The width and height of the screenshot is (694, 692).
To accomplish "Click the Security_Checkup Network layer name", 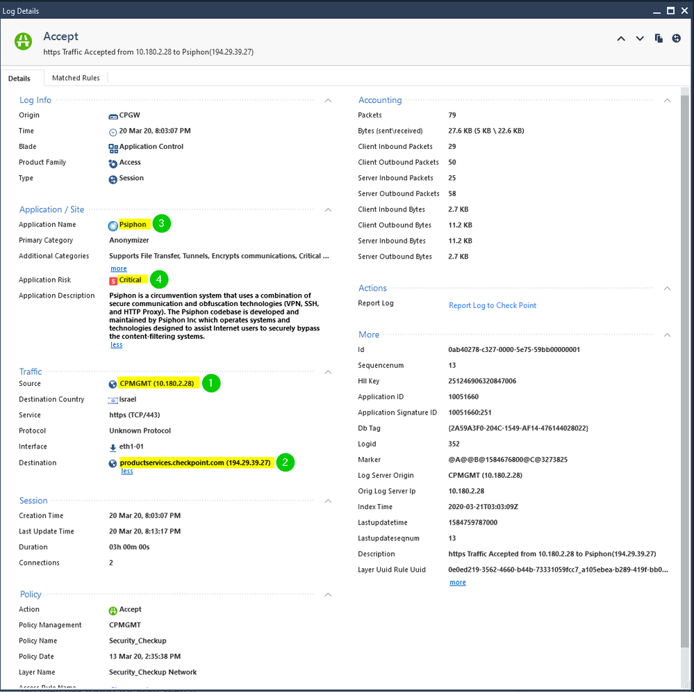I will (153, 672).
